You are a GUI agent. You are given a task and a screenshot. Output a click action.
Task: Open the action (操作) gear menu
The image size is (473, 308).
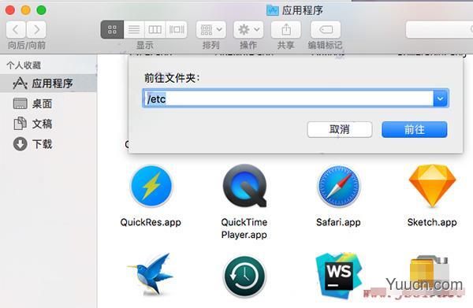248,29
